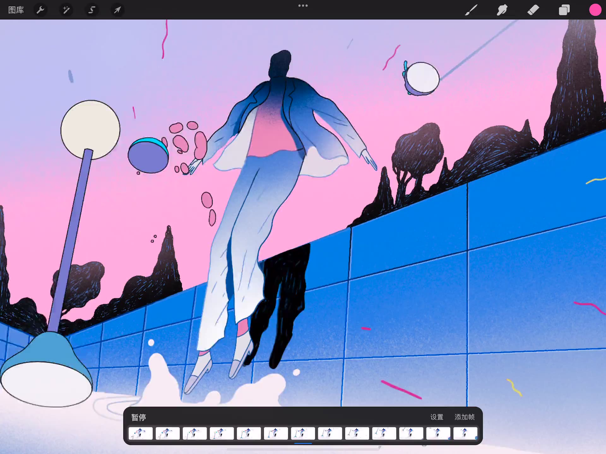Open the 图库 gallery

16,10
